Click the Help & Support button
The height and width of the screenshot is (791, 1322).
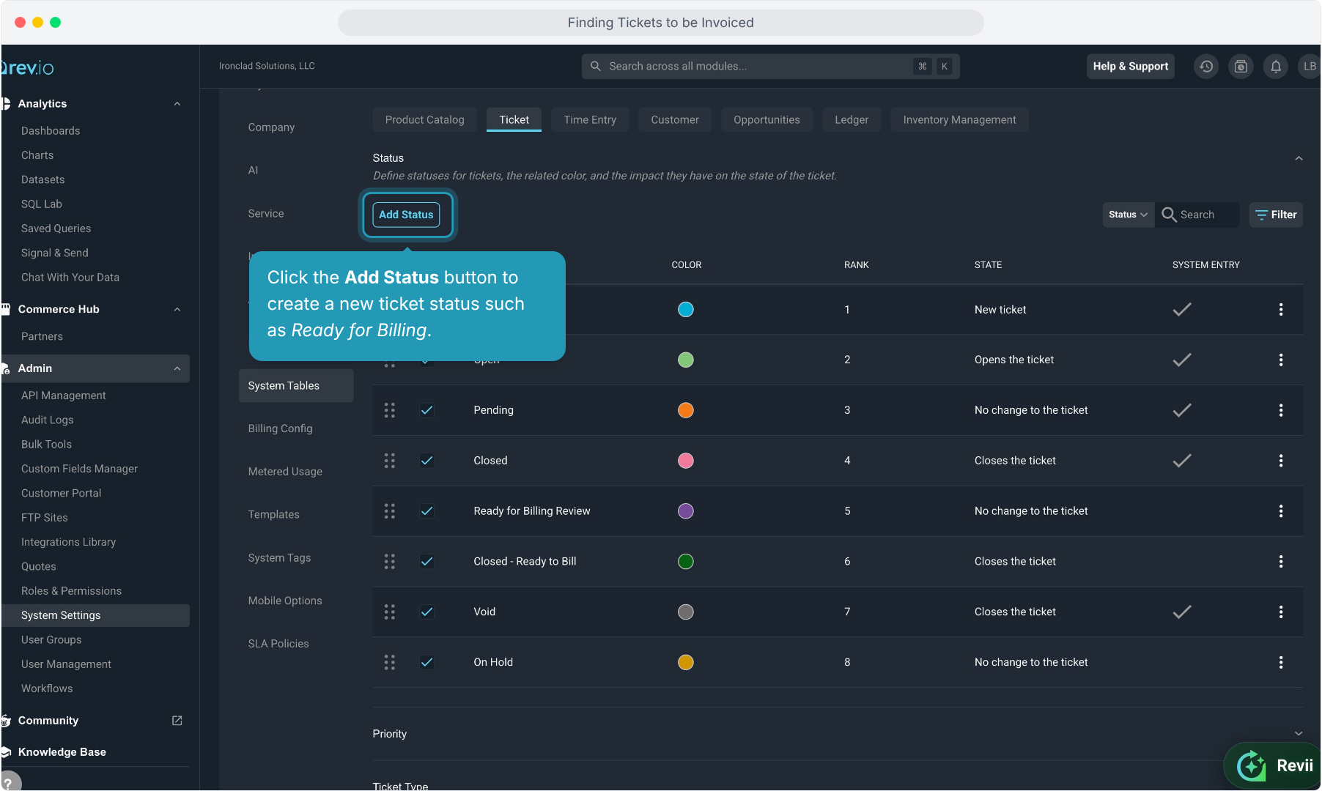tap(1130, 66)
